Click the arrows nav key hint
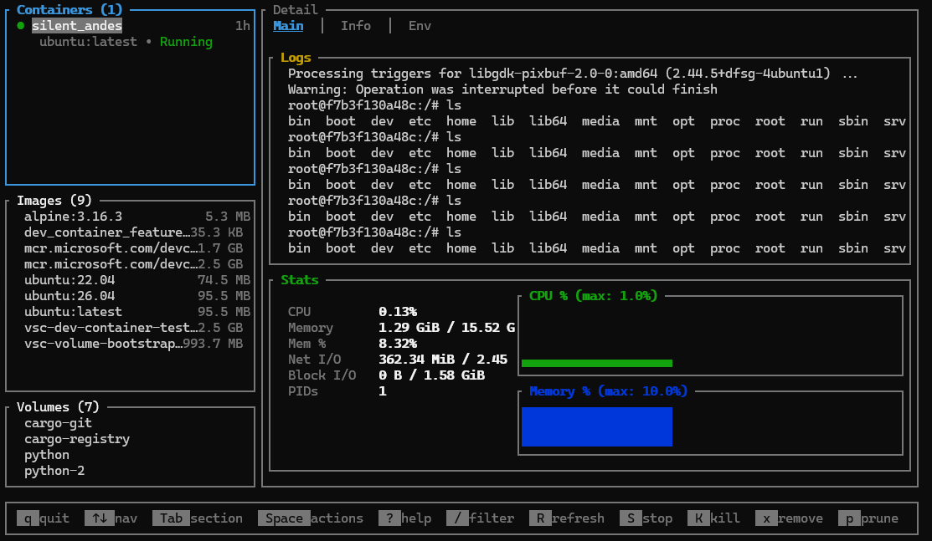 111,518
